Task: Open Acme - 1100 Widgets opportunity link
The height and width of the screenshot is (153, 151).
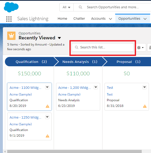Action: pos(25,88)
